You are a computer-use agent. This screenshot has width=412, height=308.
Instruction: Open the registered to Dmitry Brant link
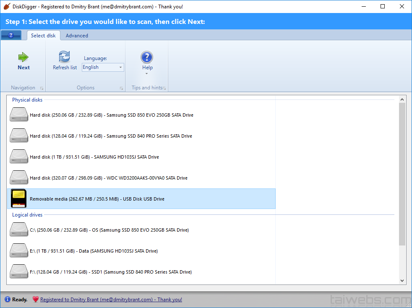(111, 300)
